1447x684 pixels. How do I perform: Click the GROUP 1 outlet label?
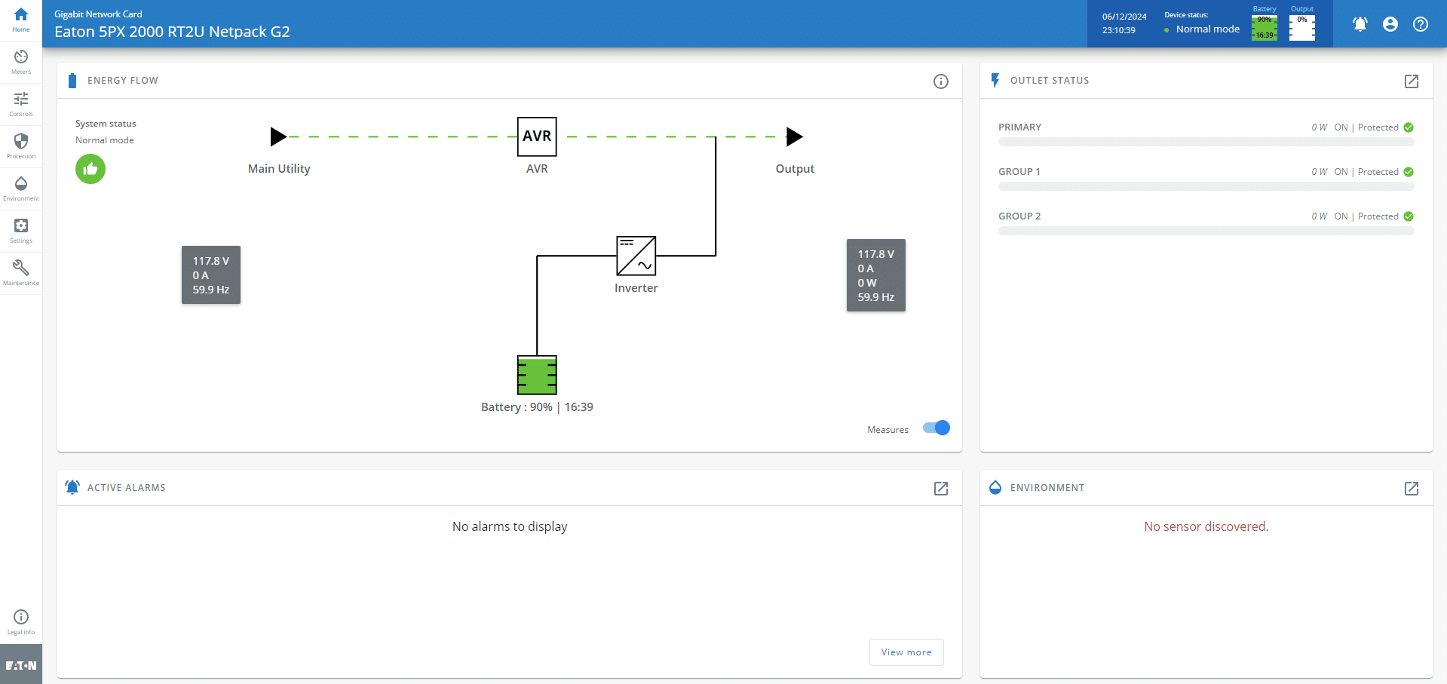(1019, 172)
